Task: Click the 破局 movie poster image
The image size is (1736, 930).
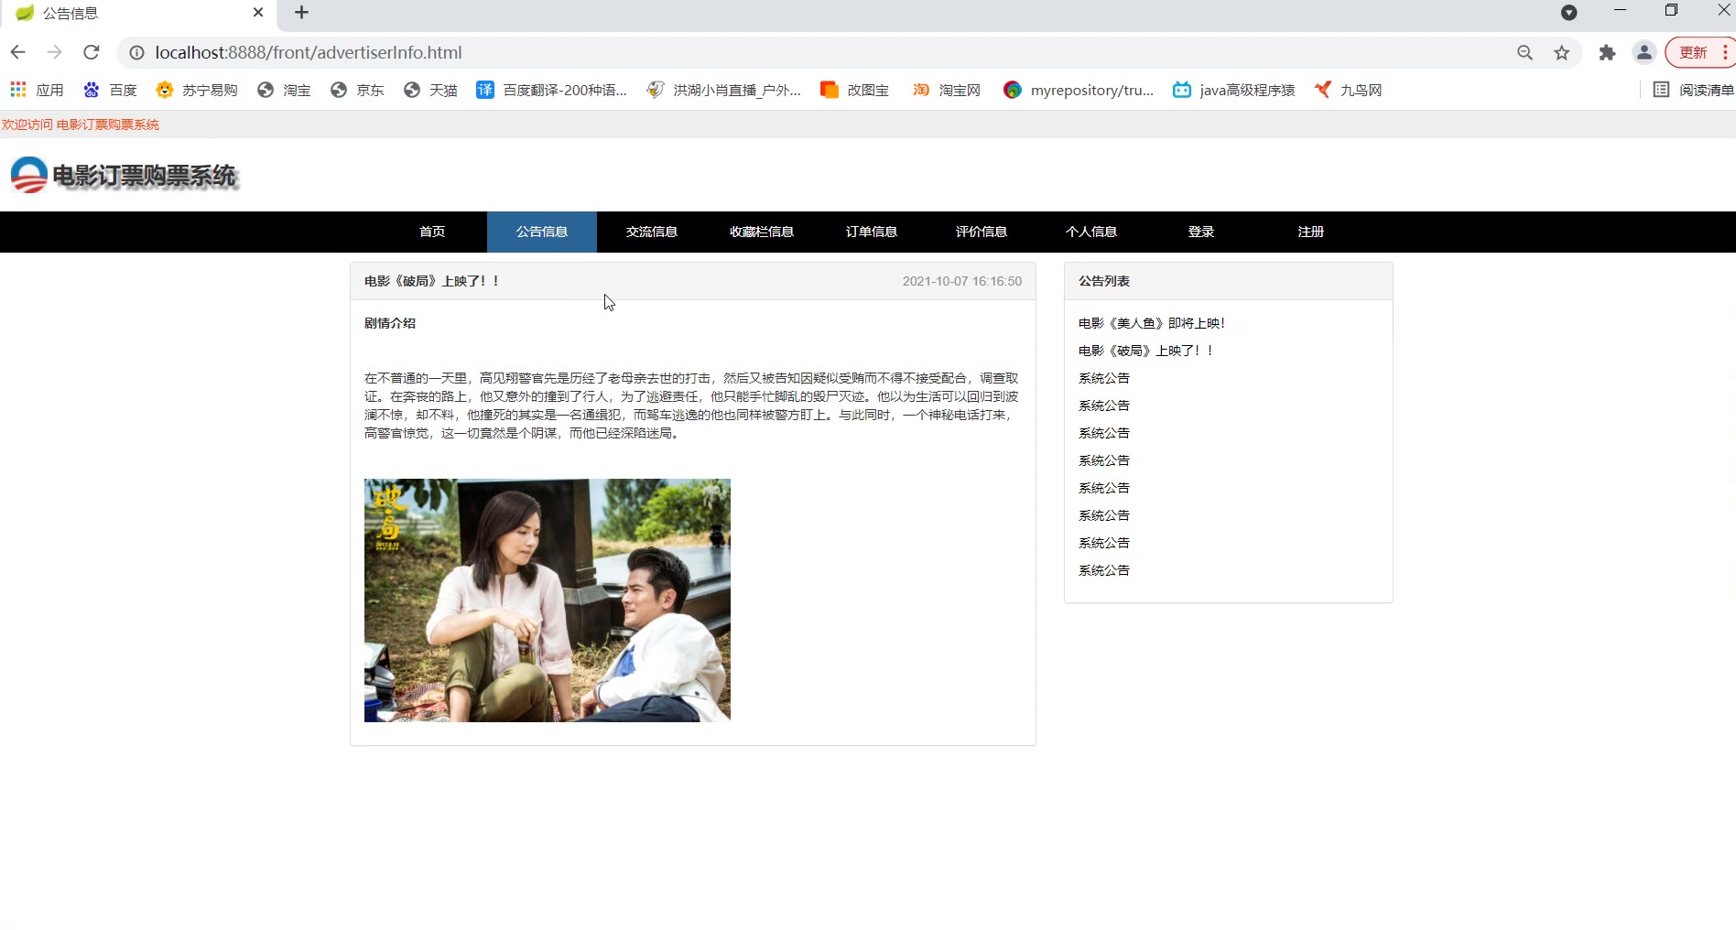Action: tap(548, 600)
